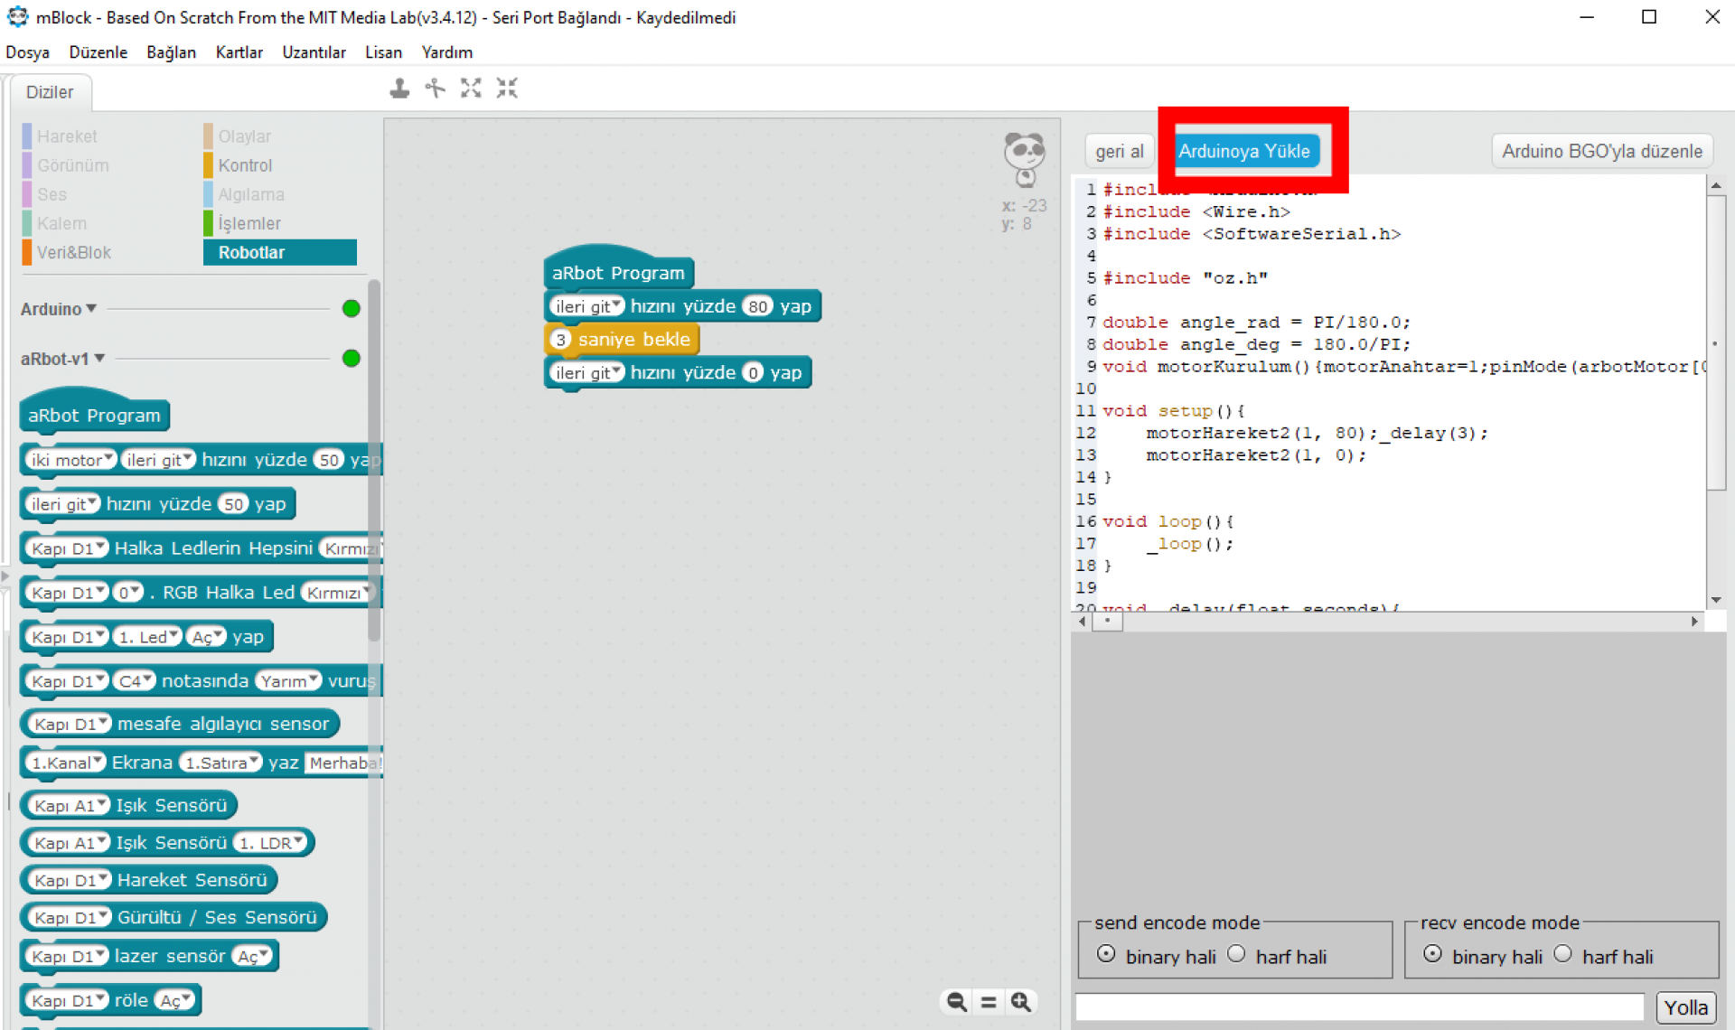Select recv encode mode binary hali
The height and width of the screenshot is (1030, 1735).
[1432, 954]
